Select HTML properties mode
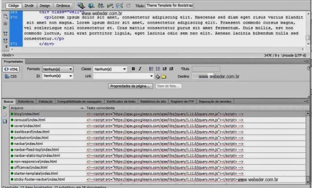The width and height of the screenshot is (312, 188). click(x=11, y=69)
